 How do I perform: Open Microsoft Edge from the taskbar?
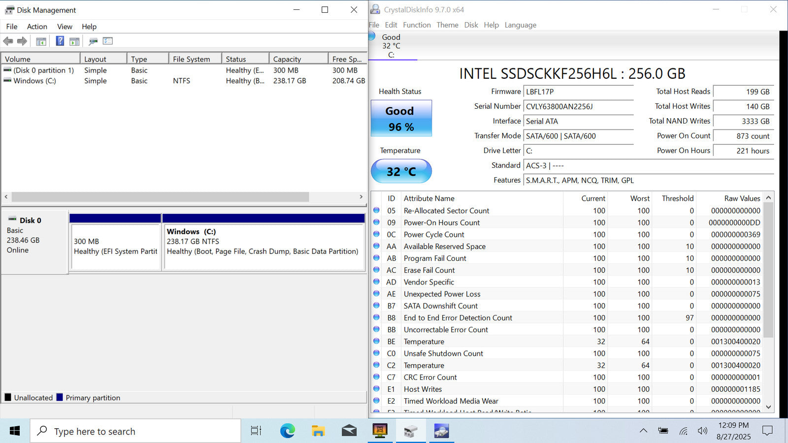(288, 431)
